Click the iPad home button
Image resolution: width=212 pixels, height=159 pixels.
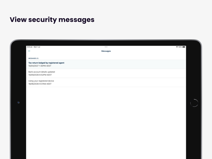pyautogui.click(x=194, y=103)
